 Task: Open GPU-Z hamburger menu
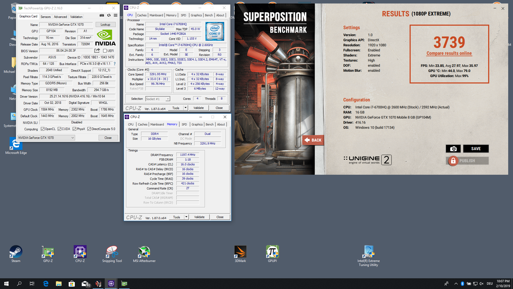point(115,16)
